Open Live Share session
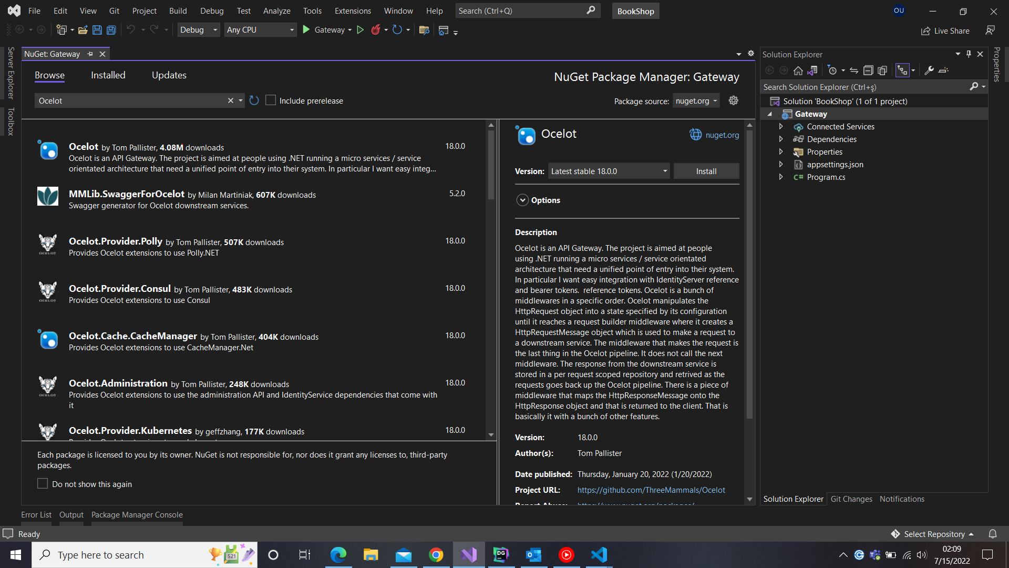1009x568 pixels. (945, 31)
